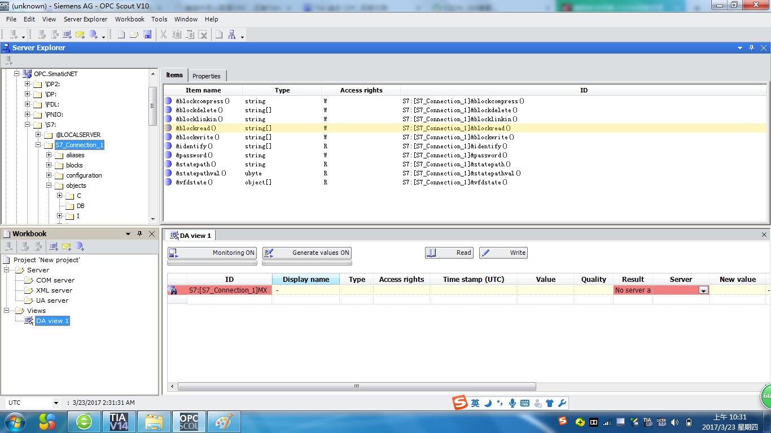Click the server icon in Server Explorer toolbar
Viewport: 771px width, 433px height.
click(x=8, y=60)
